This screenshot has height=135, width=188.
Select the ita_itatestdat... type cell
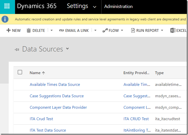coord(168,130)
